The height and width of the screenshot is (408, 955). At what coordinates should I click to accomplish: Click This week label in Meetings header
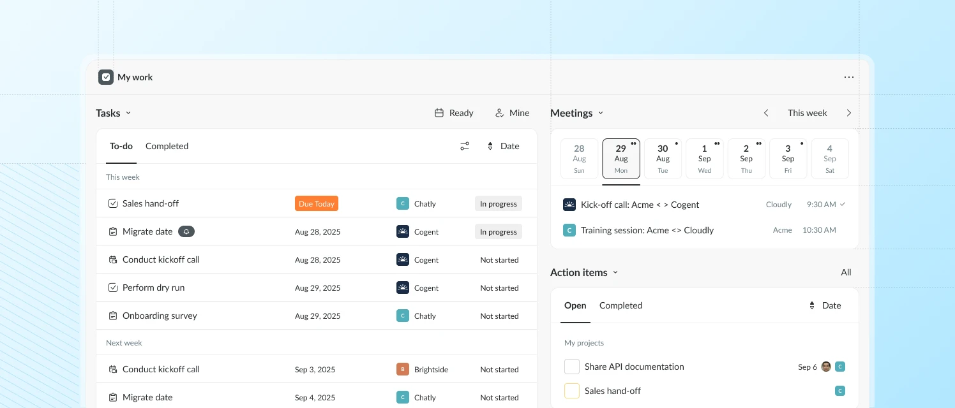pyautogui.click(x=807, y=113)
